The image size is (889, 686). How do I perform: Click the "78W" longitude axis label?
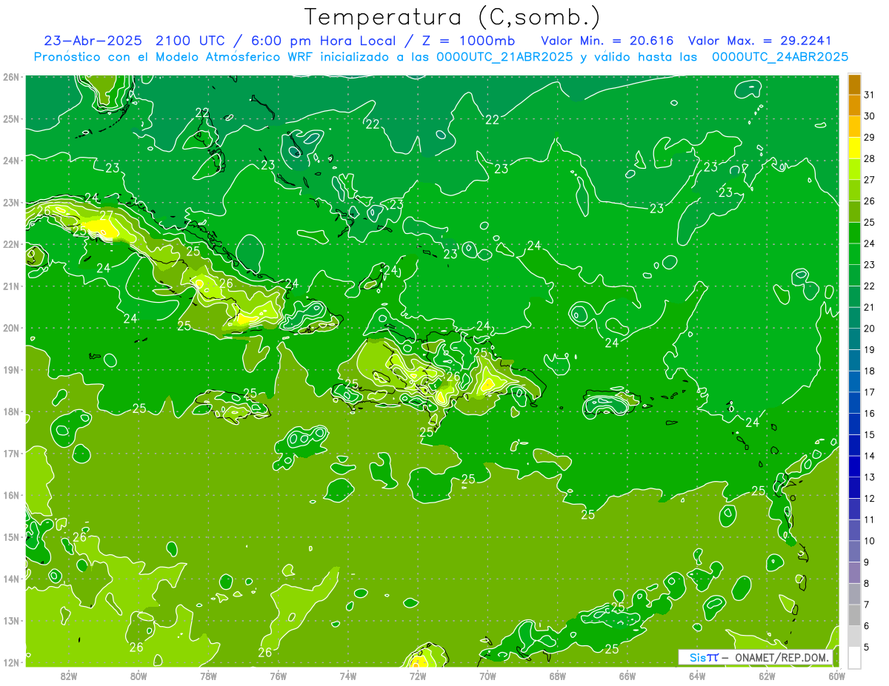coord(208,676)
